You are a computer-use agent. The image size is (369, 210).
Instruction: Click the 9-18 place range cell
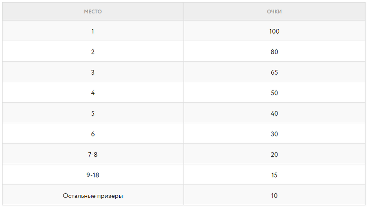pos(93,175)
